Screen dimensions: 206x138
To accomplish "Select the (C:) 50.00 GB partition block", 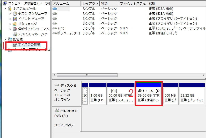I will (120, 95).
